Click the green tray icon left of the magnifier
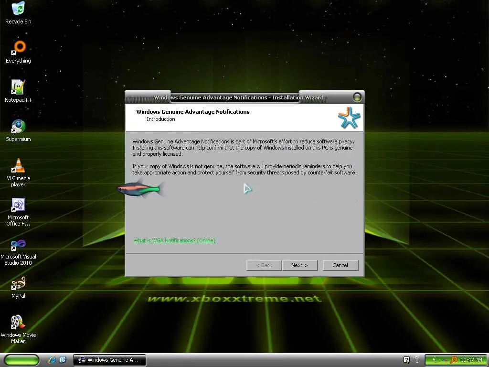 435,360
